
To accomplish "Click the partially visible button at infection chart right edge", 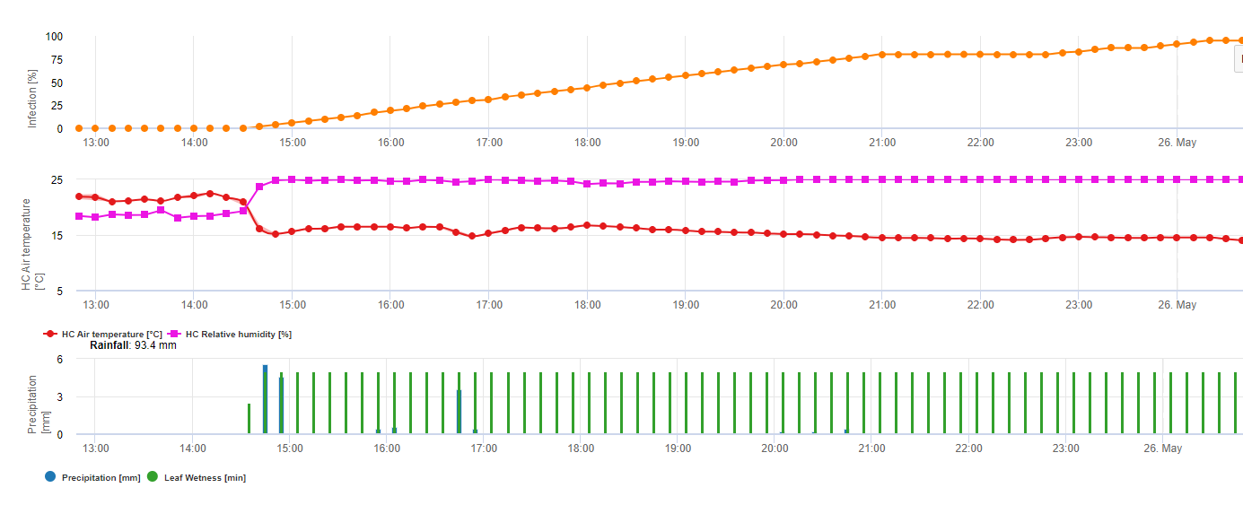I will 1239,58.
